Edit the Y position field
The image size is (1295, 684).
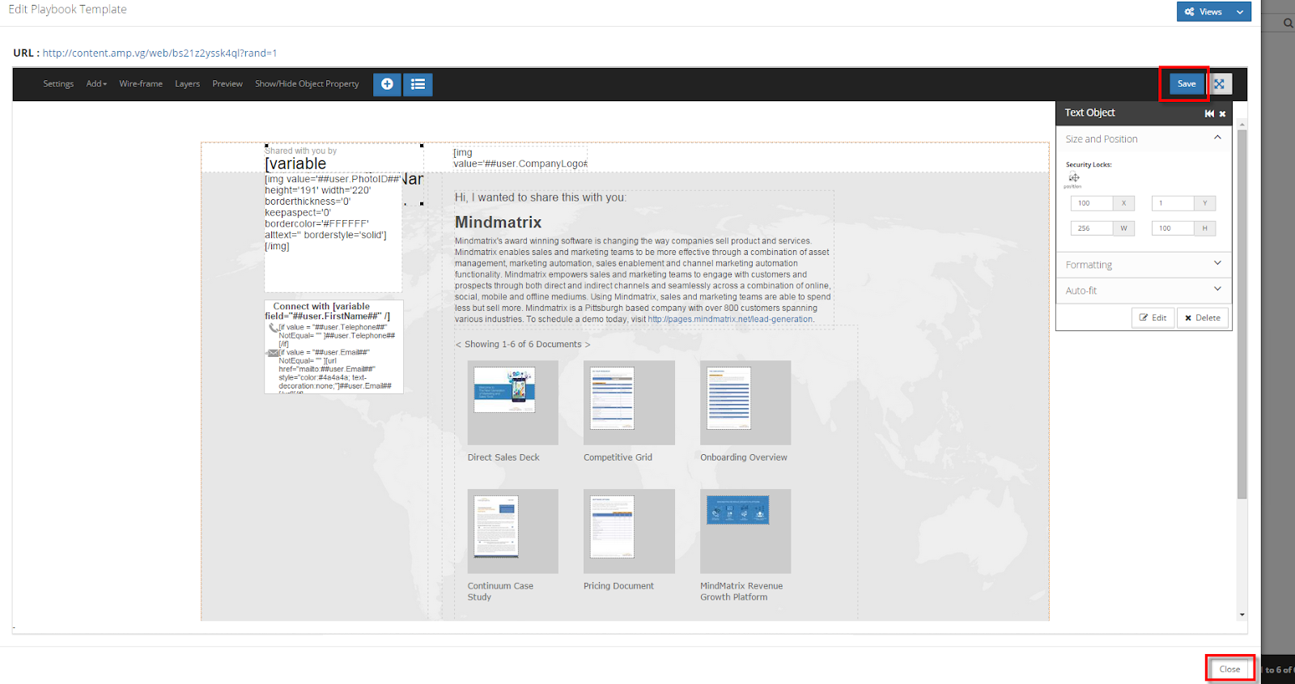1173,203
